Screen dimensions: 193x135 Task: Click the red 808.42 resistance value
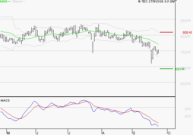(187, 33)
